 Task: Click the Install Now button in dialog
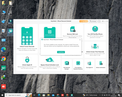(61, 52)
